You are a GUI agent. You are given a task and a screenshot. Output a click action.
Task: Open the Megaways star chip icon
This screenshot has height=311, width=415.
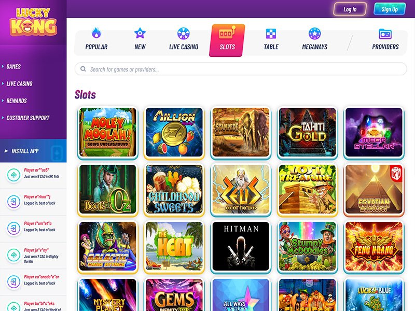tap(315, 34)
